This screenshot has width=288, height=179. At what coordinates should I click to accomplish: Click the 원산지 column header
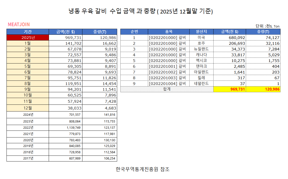coord(201,32)
